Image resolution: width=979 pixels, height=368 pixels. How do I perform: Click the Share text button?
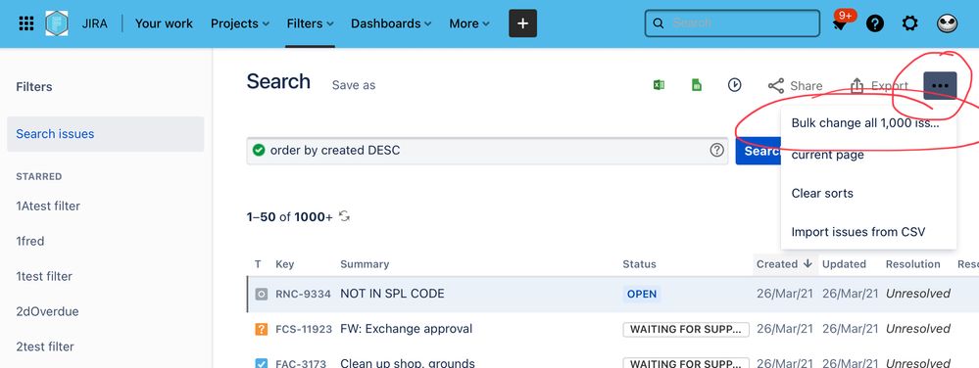[807, 86]
